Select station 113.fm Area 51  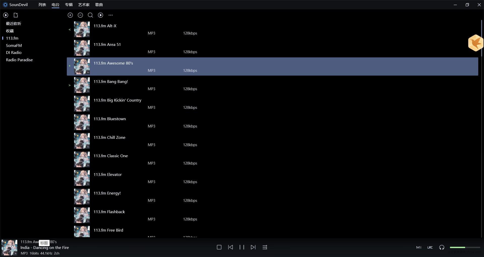point(272,48)
